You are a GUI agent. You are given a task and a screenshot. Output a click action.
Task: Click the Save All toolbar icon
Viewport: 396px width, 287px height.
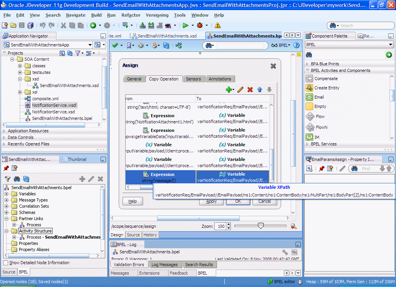pyautogui.click(x=31, y=25)
